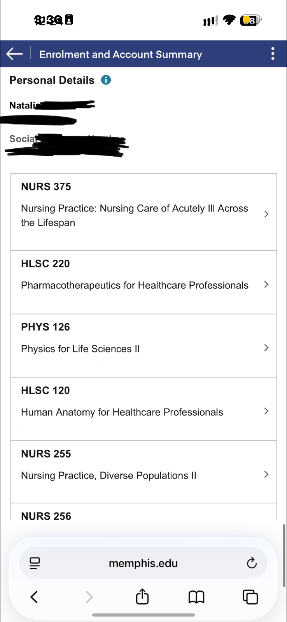Tap the browser forward chevron
Viewport: 287px width, 622px height.
(89, 597)
